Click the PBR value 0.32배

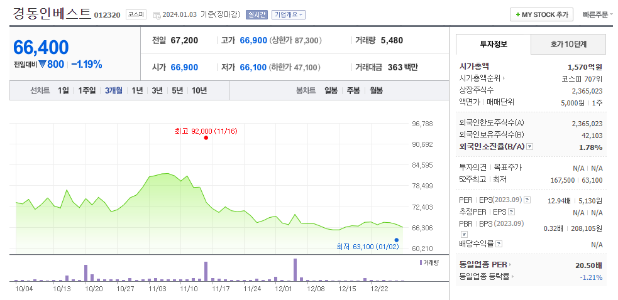click(x=553, y=228)
